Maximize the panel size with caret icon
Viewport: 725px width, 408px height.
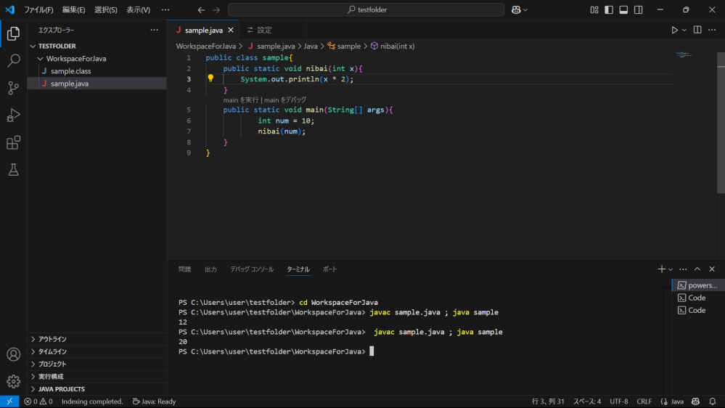pyautogui.click(x=697, y=269)
